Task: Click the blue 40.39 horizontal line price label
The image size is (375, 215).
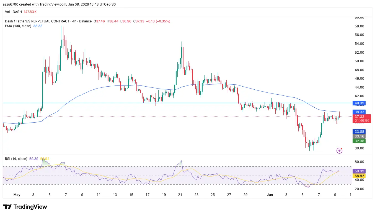Action: tap(360, 103)
